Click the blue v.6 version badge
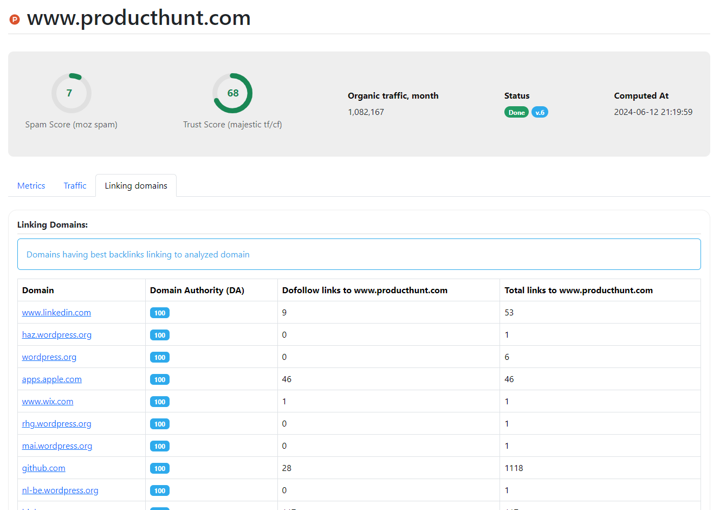 (x=540, y=112)
